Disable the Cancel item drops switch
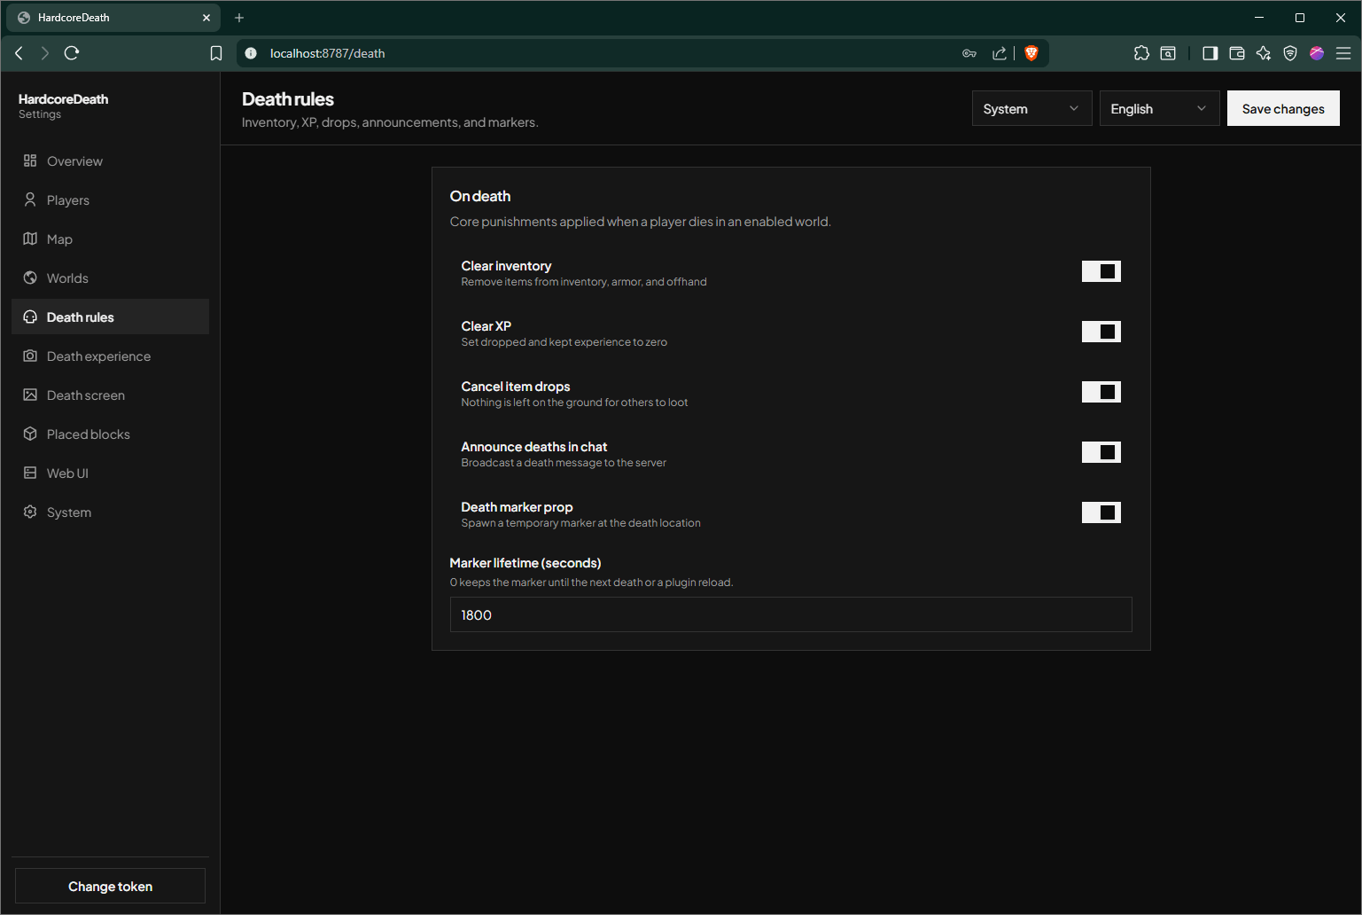 coord(1101,392)
